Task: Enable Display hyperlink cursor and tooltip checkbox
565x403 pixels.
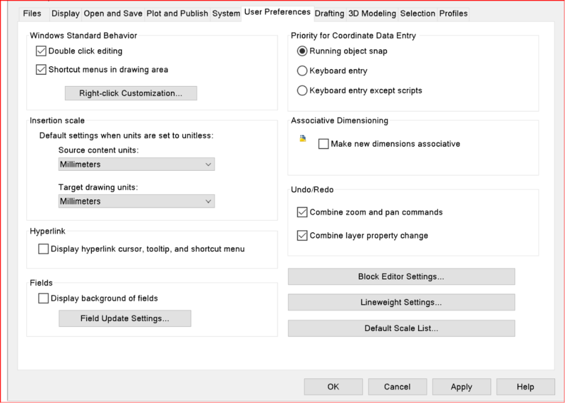Action: coord(44,248)
